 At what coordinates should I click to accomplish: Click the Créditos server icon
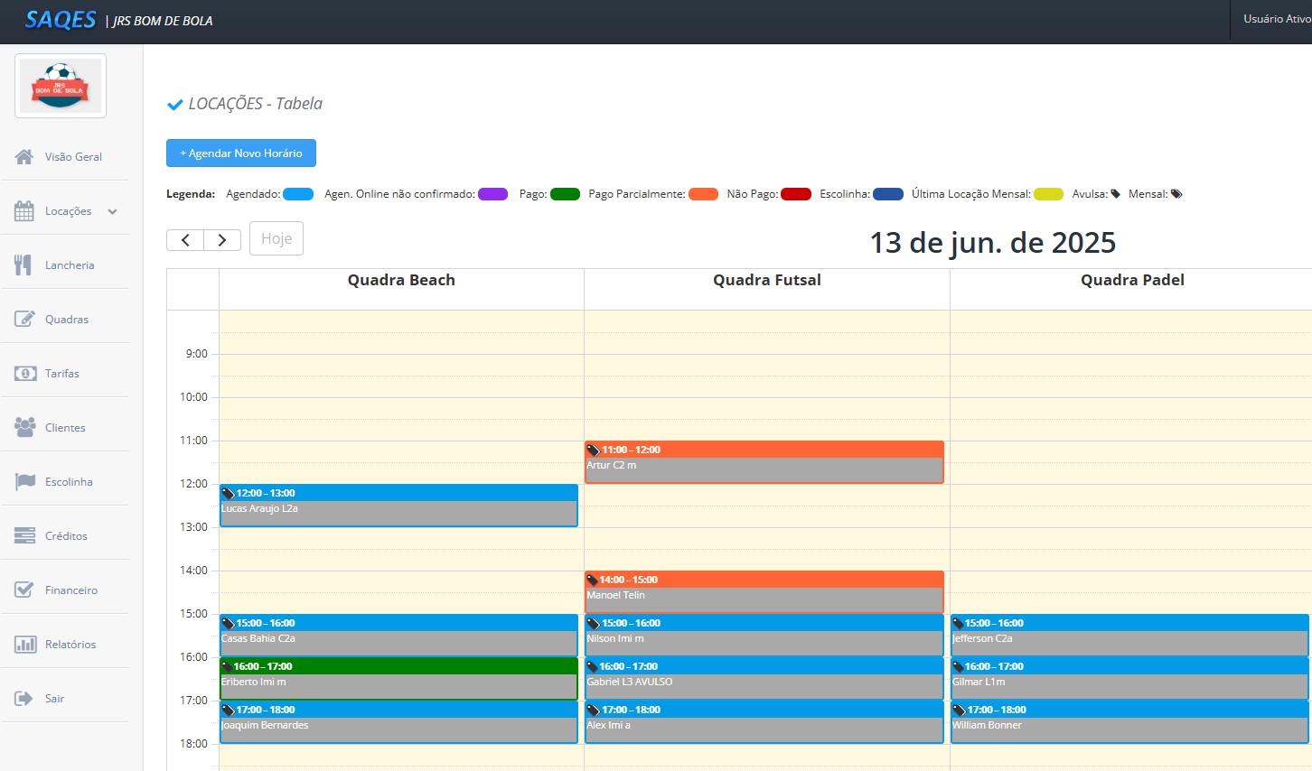pos(24,536)
